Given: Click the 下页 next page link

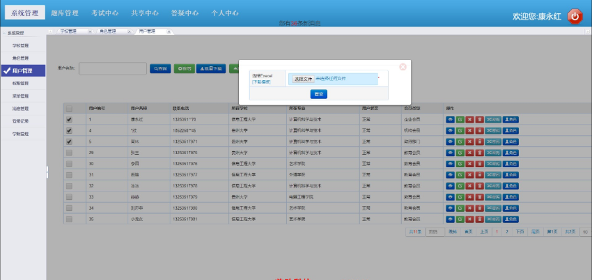Looking at the screenshot, I should [520, 232].
